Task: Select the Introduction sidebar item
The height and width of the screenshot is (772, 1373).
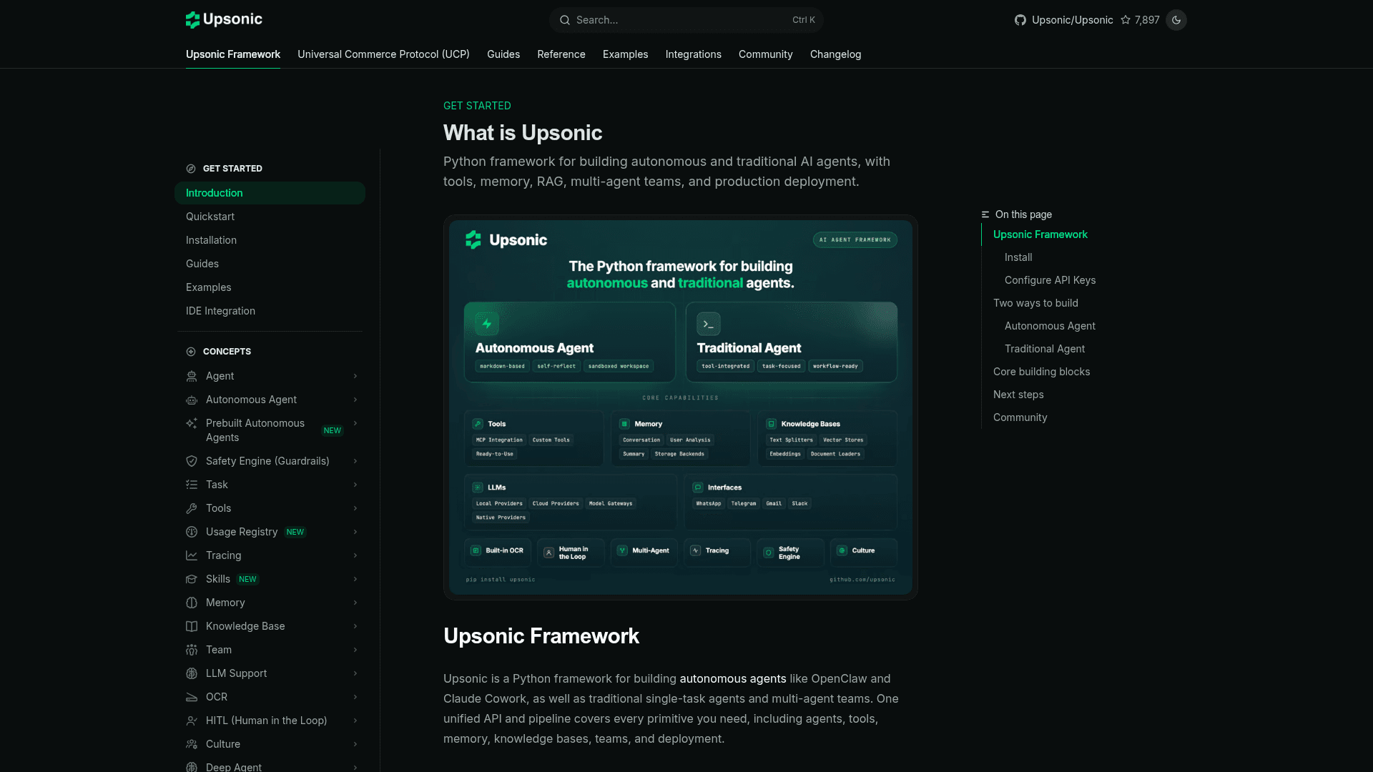Action: pyautogui.click(x=270, y=193)
